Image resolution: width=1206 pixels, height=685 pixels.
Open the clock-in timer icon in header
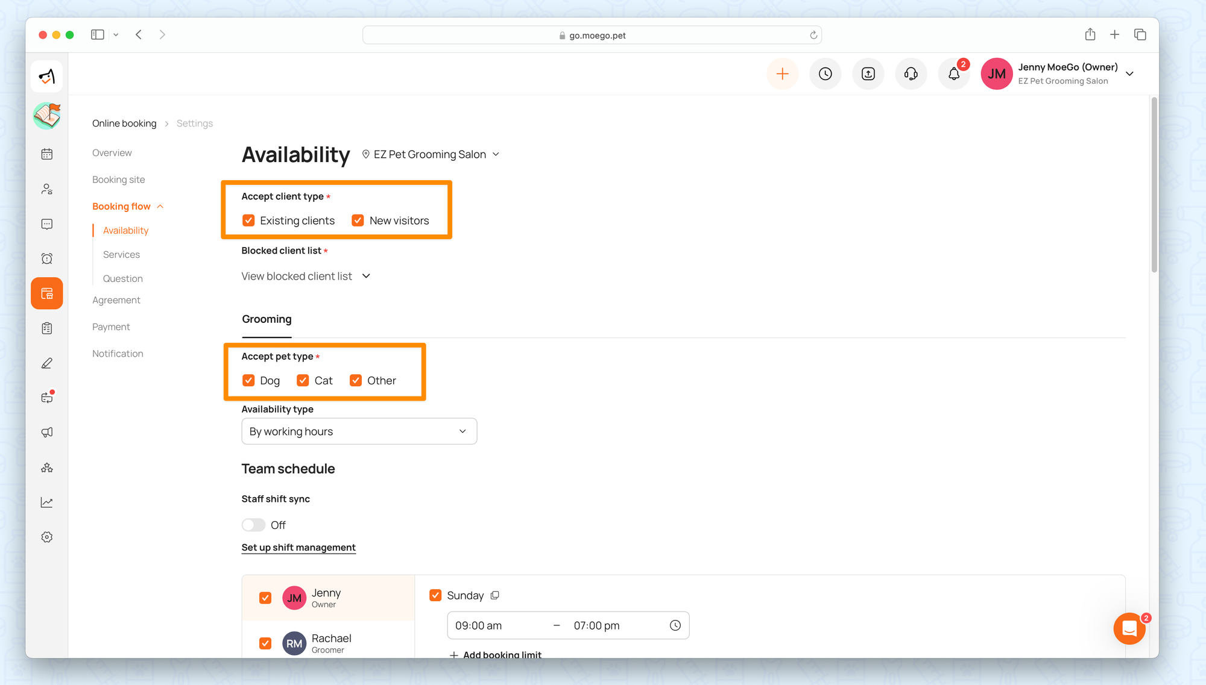(825, 74)
